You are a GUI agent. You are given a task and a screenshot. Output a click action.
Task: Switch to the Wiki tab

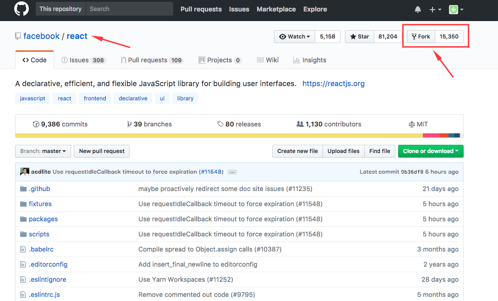click(x=268, y=60)
